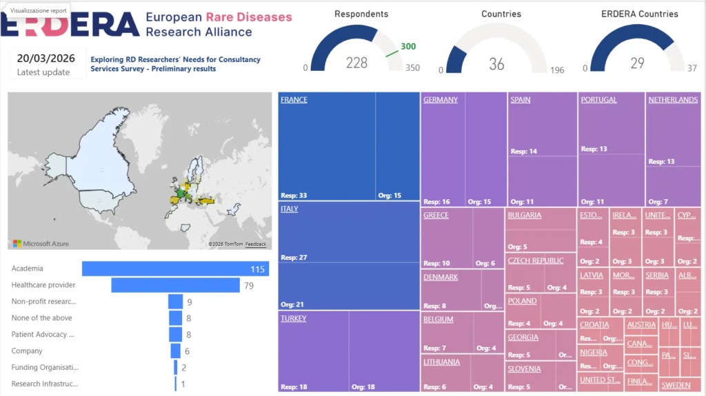Click the ERDERA logo in the header
The image size is (706, 396).
(x=69, y=25)
